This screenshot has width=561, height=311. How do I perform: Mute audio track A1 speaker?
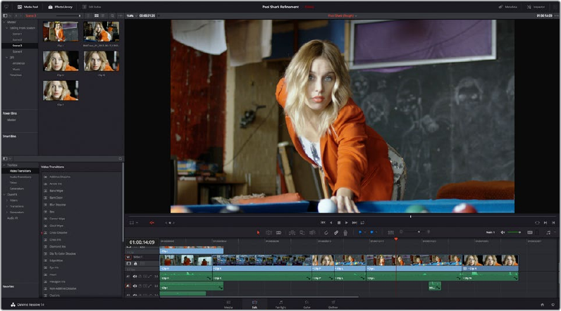135,277
